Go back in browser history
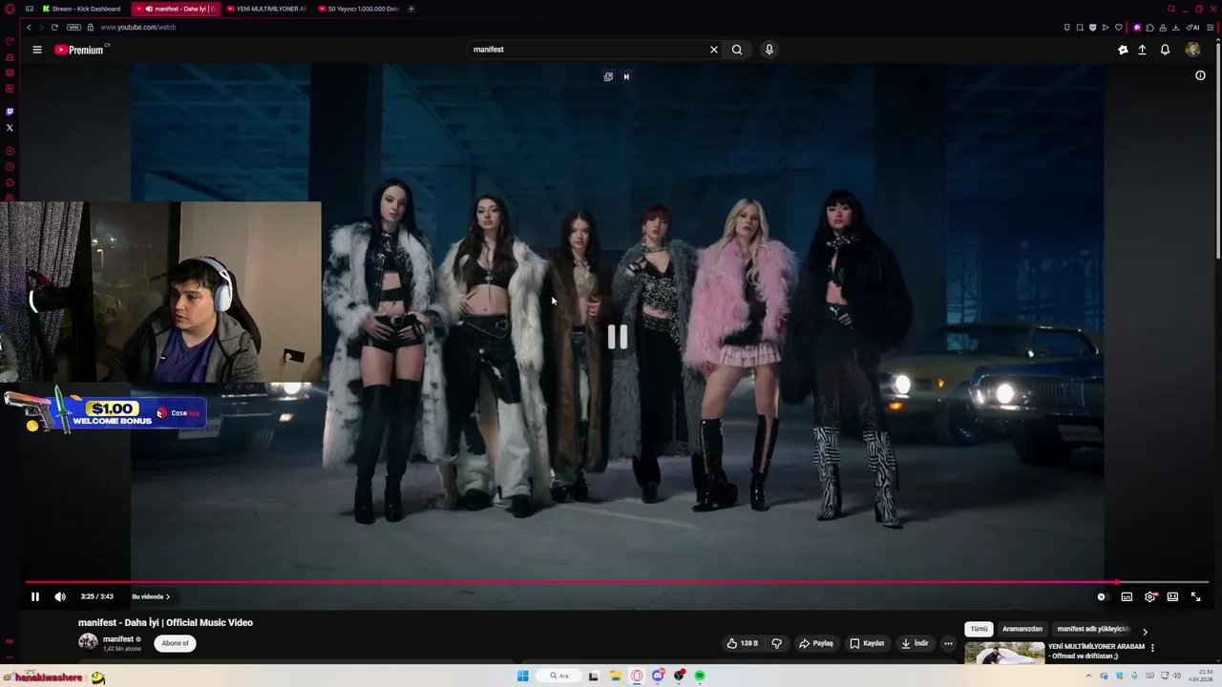This screenshot has height=687, width=1222. tap(29, 27)
